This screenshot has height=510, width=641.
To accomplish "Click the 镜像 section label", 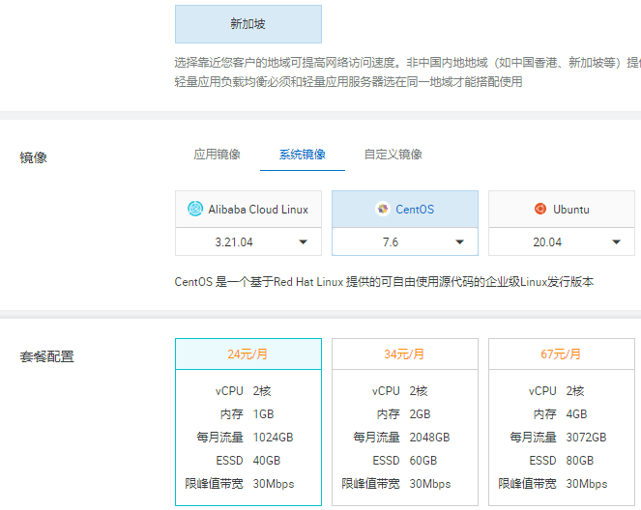I will click(x=33, y=157).
